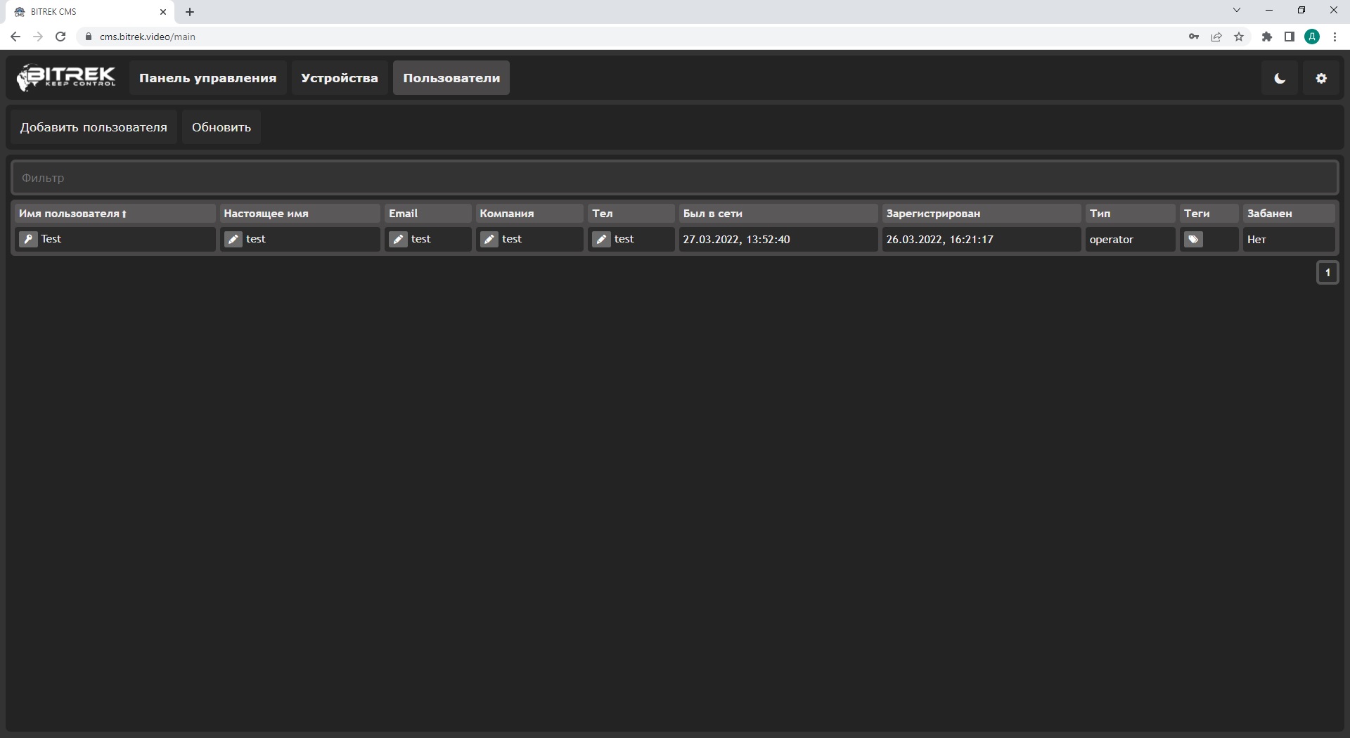
Task: Click the Добавить пользователя button
Action: coord(94,127)
